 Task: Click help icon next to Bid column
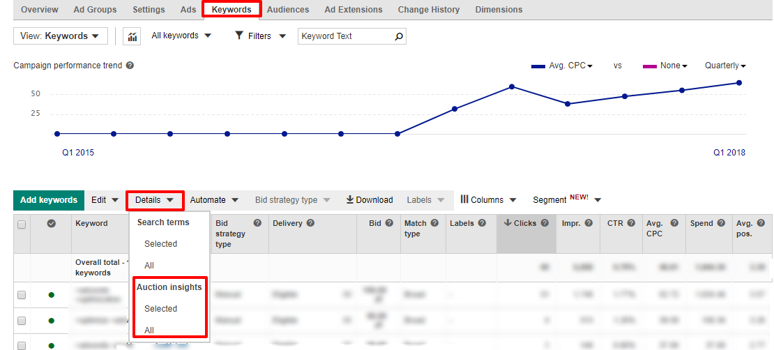389,223
